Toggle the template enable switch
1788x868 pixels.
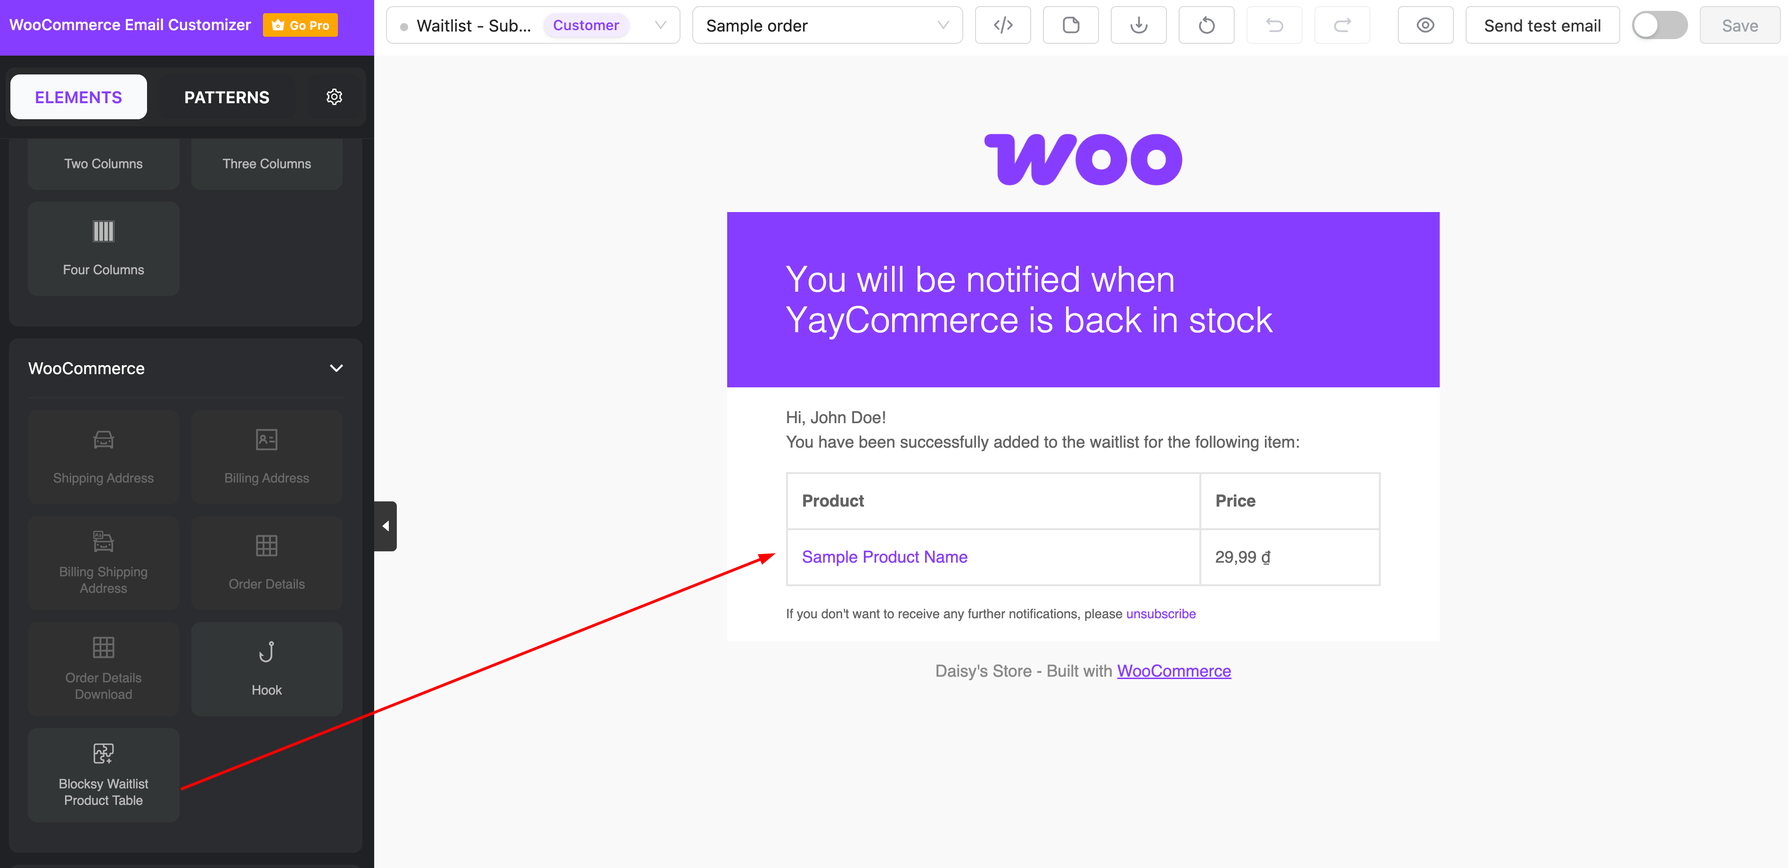1659,25
